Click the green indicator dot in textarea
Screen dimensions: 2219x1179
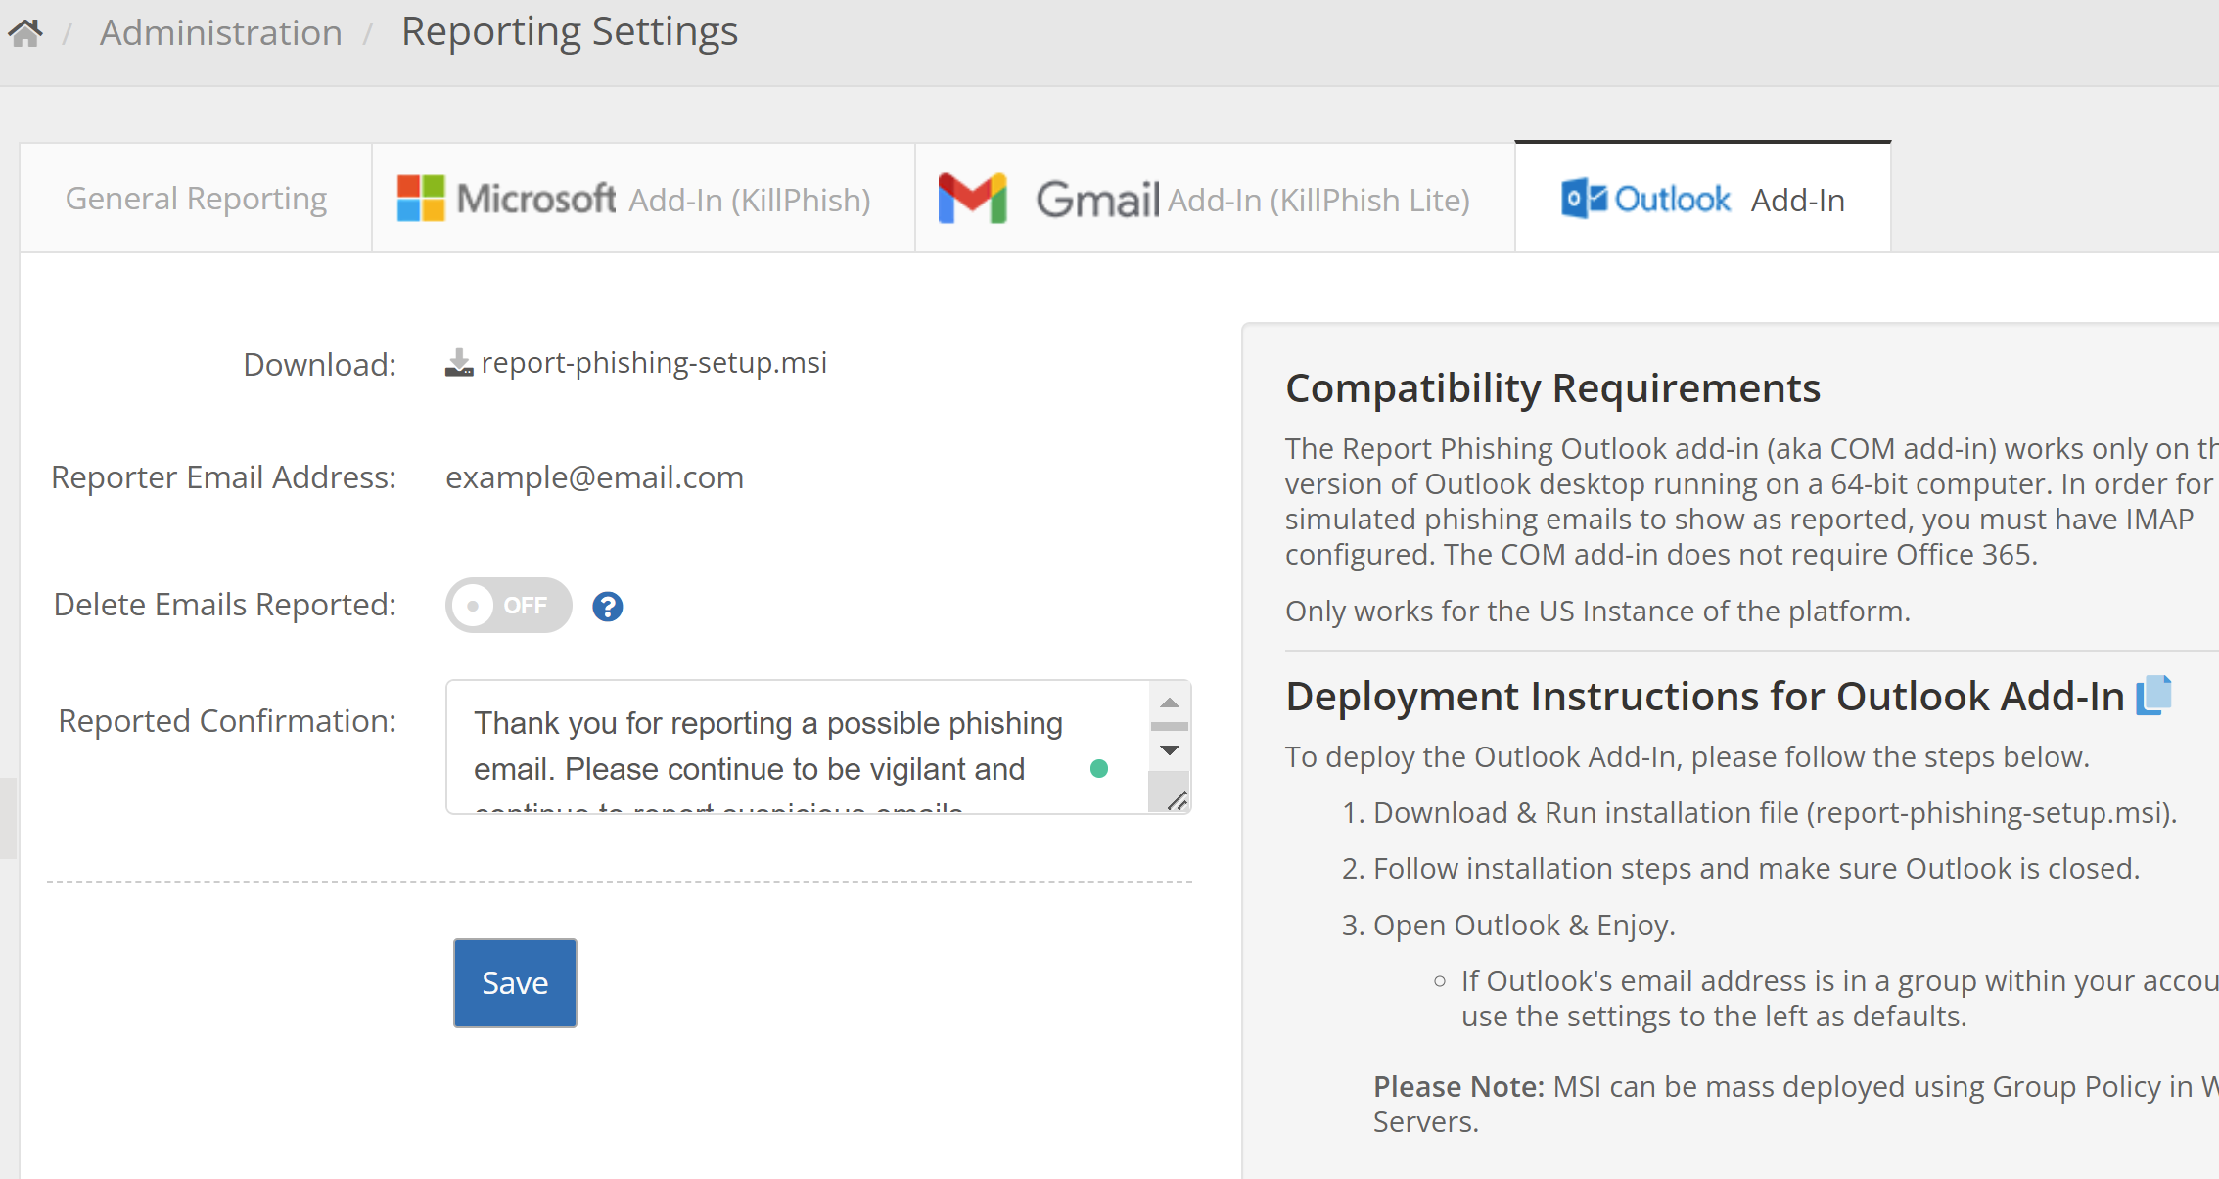[1099, 769]
